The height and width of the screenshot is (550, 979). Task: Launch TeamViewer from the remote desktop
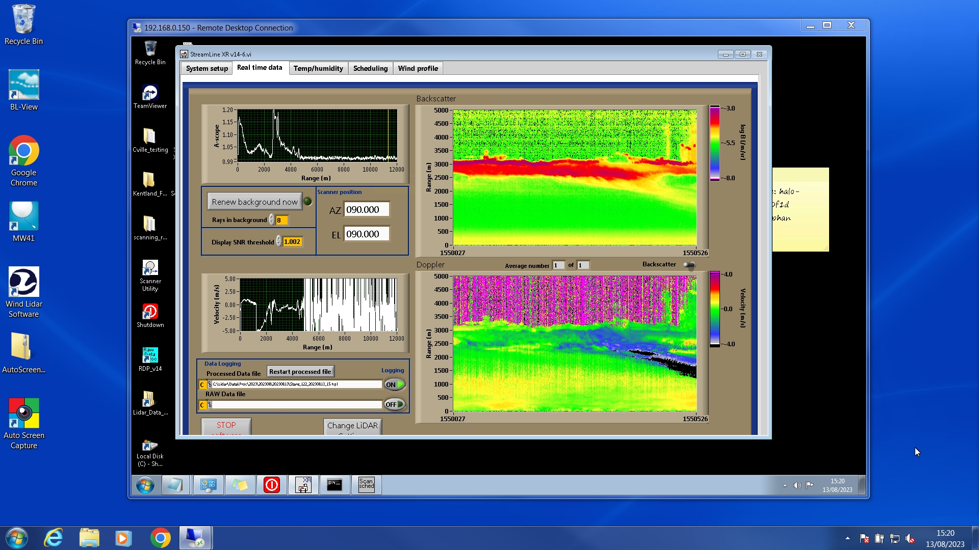[150, 93]
